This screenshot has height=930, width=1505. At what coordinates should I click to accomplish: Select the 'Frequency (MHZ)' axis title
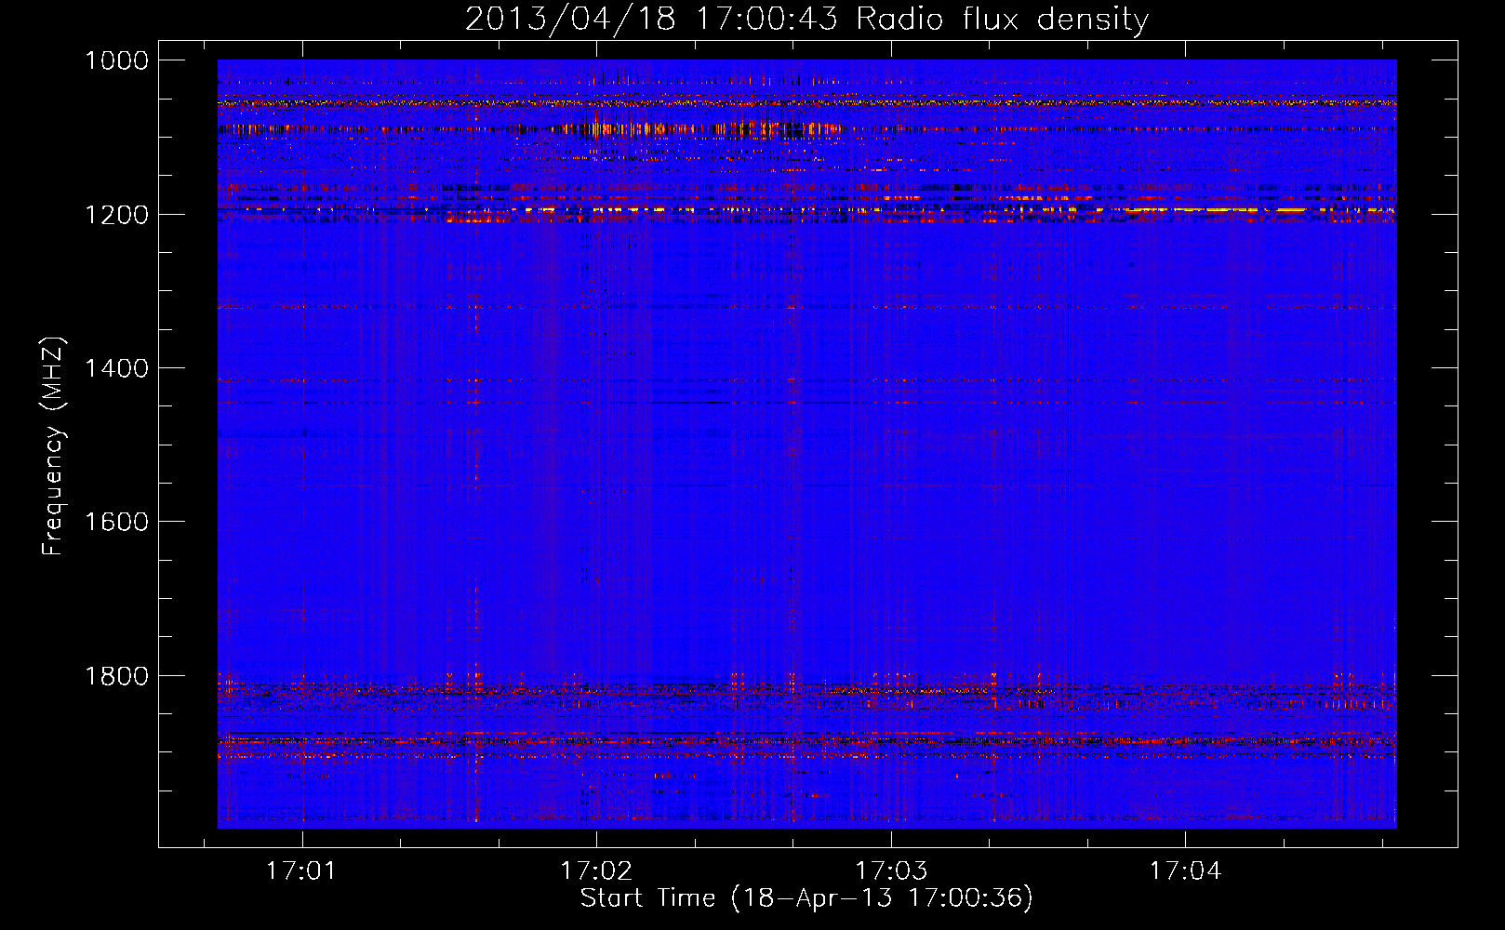tap(54, 446)
